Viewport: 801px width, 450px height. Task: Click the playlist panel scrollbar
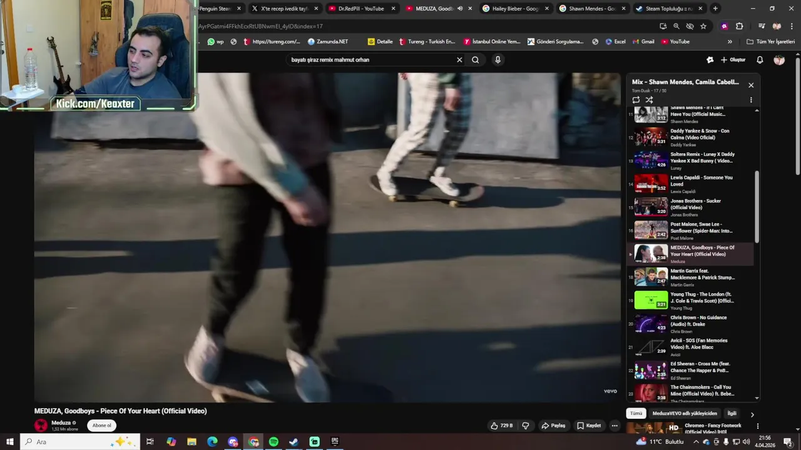757,206
